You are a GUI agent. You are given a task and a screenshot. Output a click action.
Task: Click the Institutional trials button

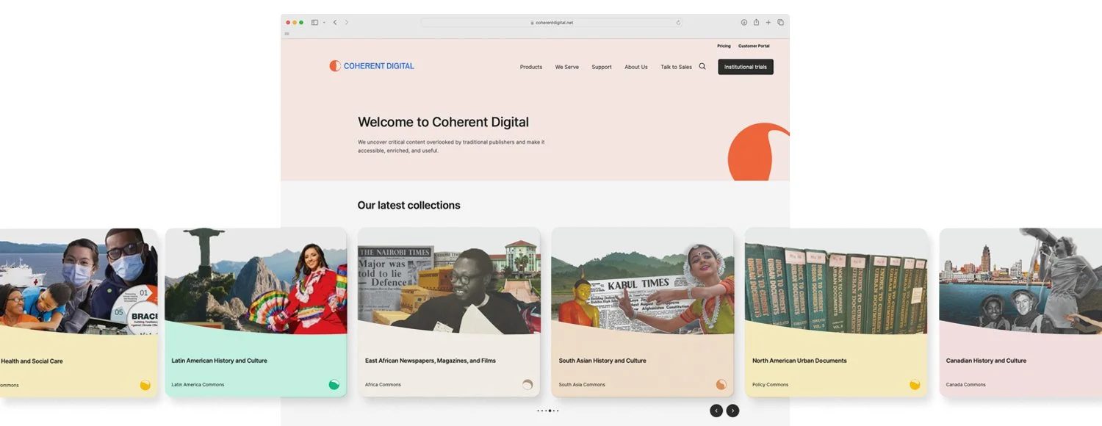coord(746,67)
